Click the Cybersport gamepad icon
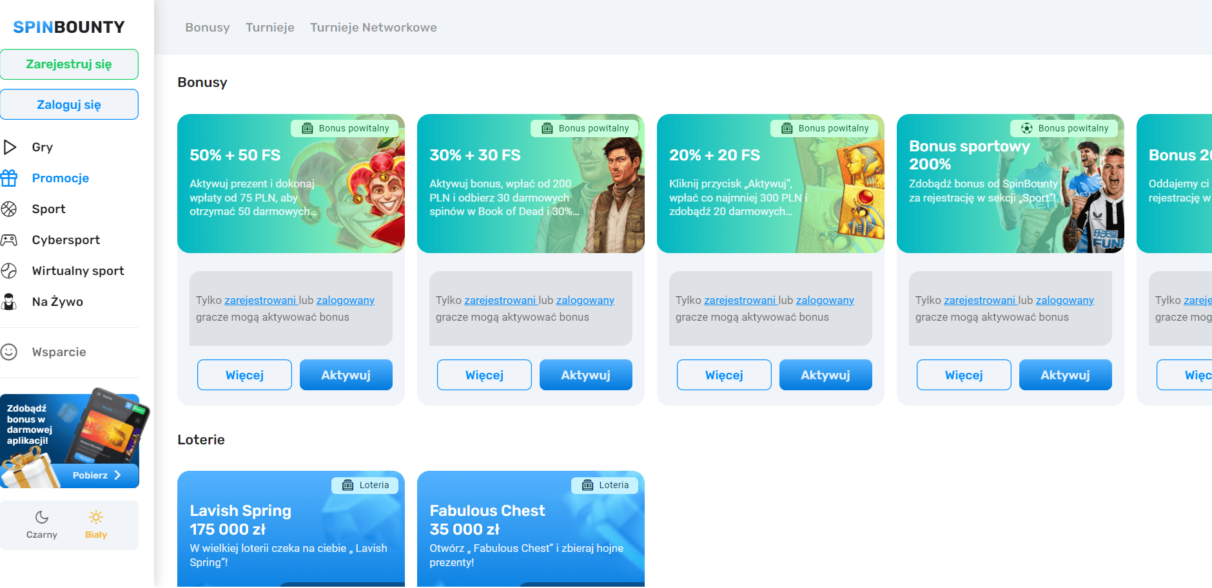 [9, 240]
